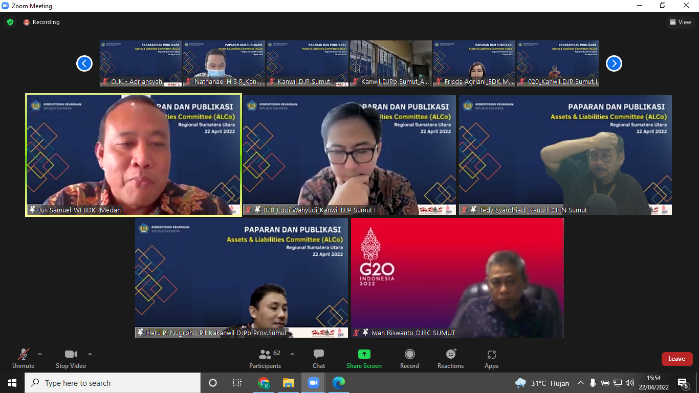The image size is (699, 393).
Task: Open the Chat panel
Action: 318,359
